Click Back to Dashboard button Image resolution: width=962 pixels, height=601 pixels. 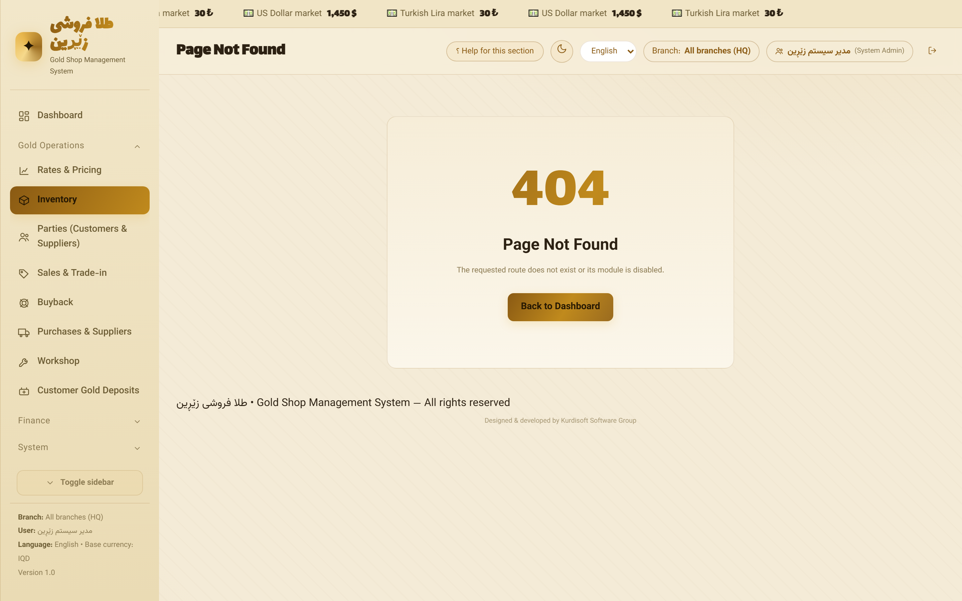(560, 307)
